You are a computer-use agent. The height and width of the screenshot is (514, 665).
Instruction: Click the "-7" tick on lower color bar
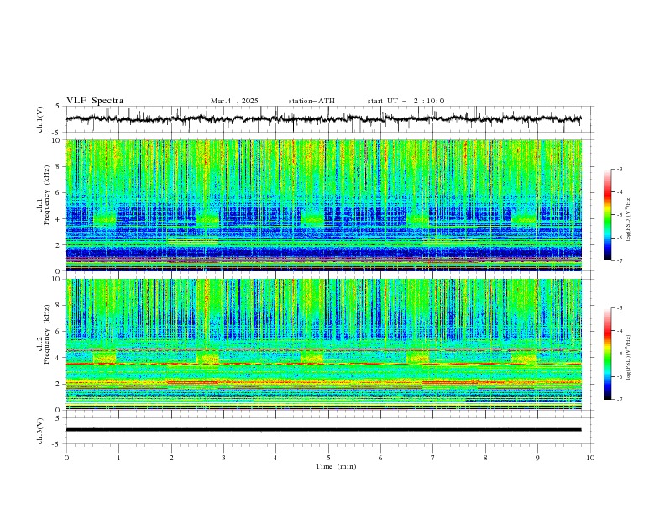pyautogui.click(x=619, y=400)
